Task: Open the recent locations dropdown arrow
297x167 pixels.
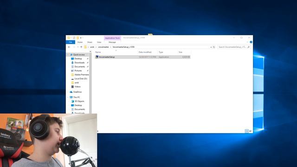Action: pos(77,47)
